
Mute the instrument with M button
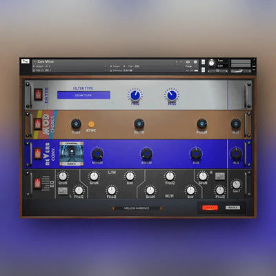(x=203, y=70)
